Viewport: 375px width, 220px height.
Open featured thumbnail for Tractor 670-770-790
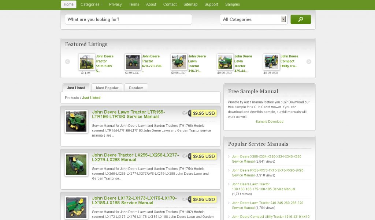click(133, 62)
